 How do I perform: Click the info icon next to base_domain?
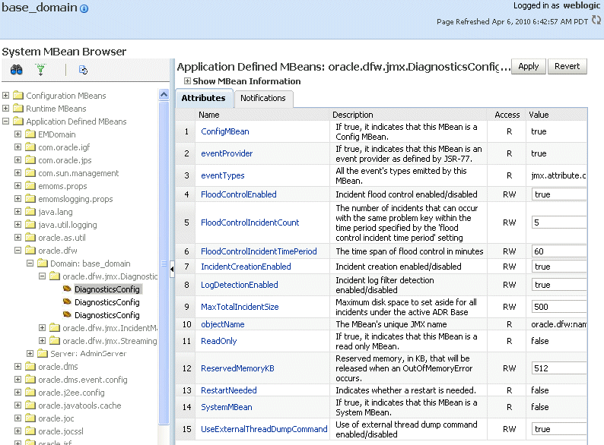(x=84, y=8)
